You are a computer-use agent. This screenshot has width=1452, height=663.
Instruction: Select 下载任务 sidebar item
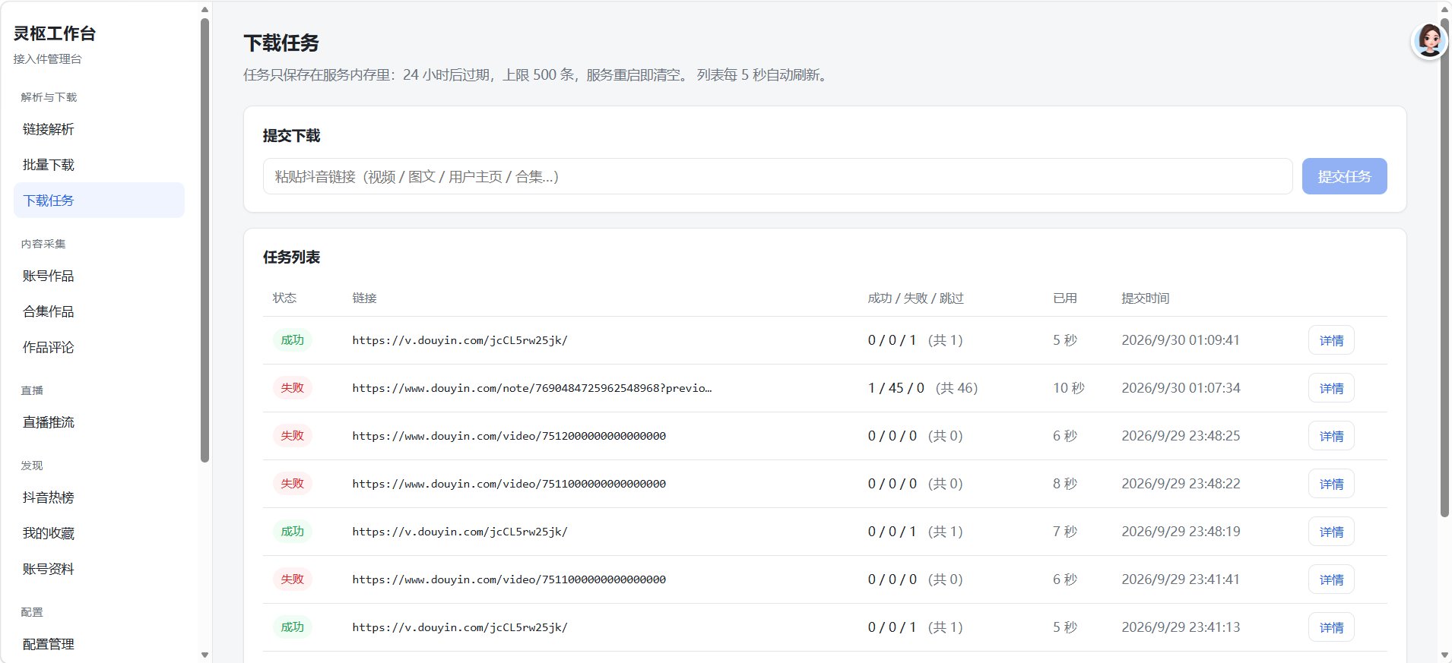coord(99,200)
